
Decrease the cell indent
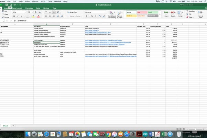58,16
